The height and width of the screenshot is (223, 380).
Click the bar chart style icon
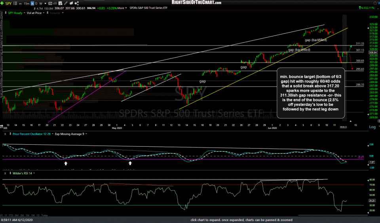click(55, 4)
